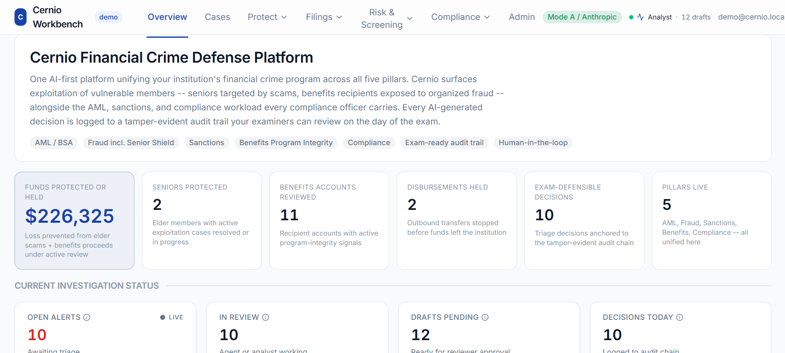Switch to the Overview tab
Viewport: 785px width, 353px height.
click(167, 17)
